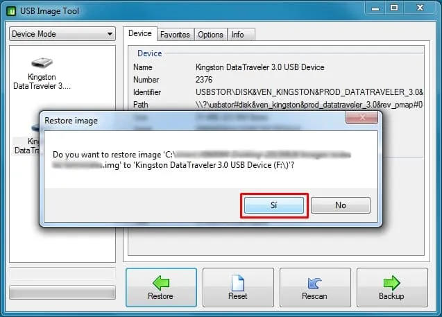
Task: Click the device Name value text
Action: click(x=260, y=67)
